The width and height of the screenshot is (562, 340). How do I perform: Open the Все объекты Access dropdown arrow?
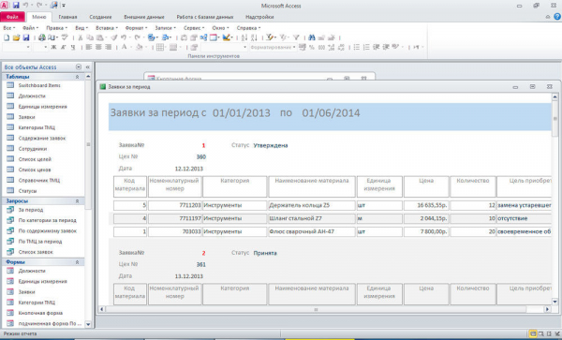click(x=79, y=67)
